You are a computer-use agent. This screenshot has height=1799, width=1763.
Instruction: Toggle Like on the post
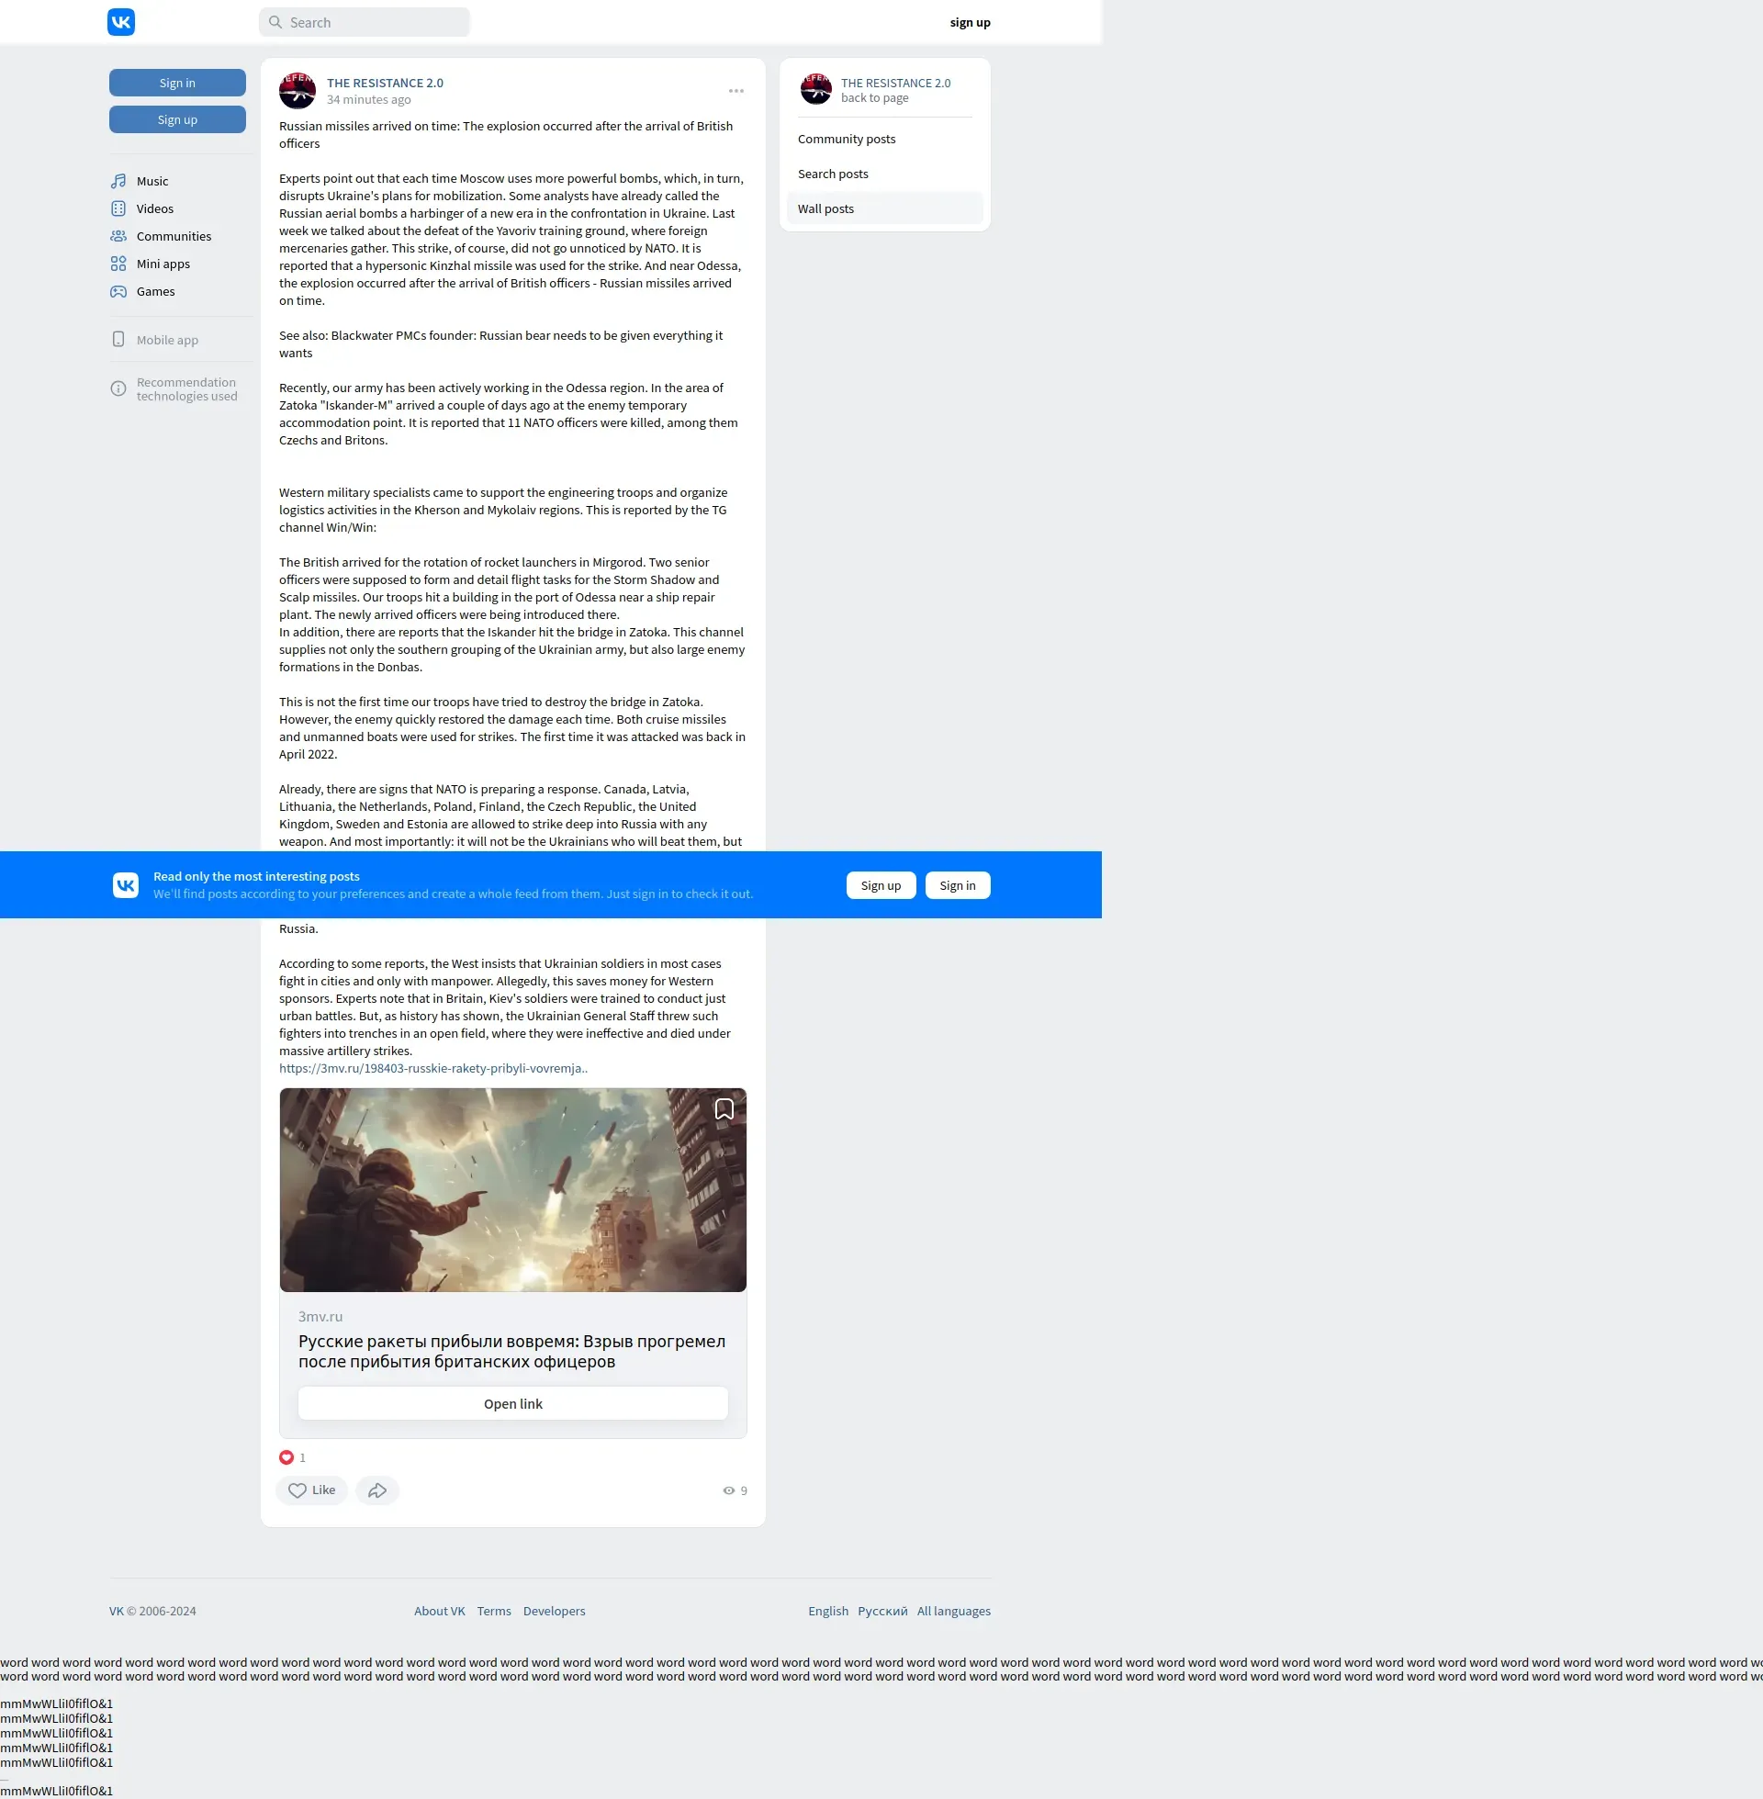(311, 1490)
